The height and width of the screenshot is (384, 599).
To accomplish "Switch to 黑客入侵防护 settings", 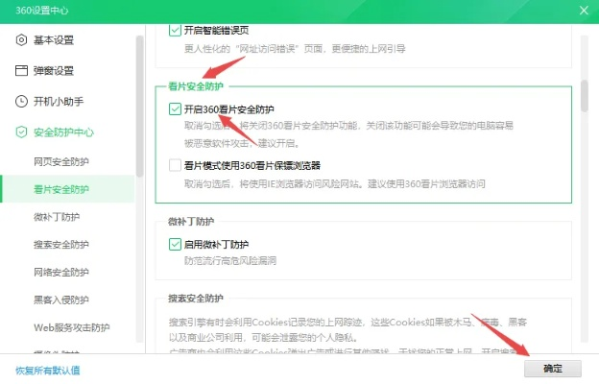I will click(x=61, y=300).
